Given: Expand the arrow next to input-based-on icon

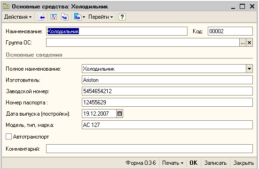Looking at the screenshot, I should pos(84,17).
